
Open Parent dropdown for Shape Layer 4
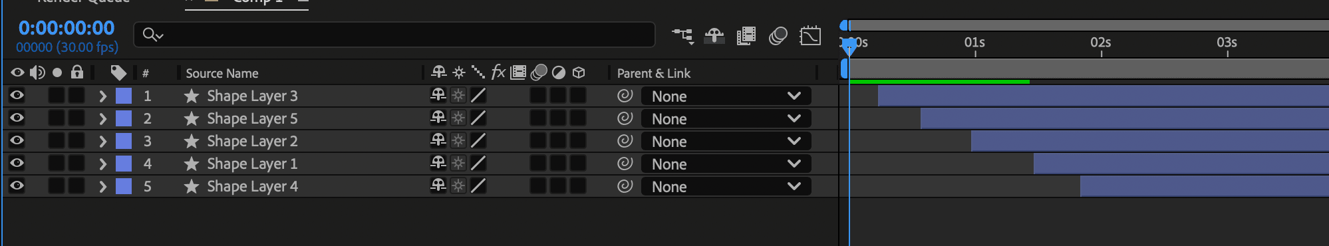tap(726, 187)
